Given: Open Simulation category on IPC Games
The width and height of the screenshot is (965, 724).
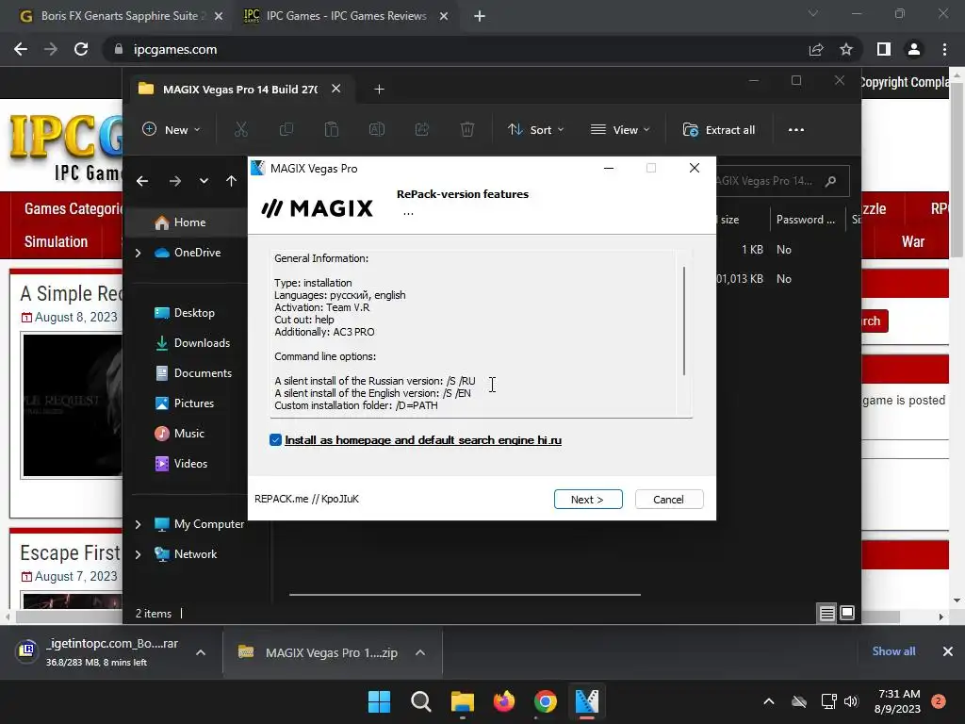Looking at the screenshot, I should [56, 241].
